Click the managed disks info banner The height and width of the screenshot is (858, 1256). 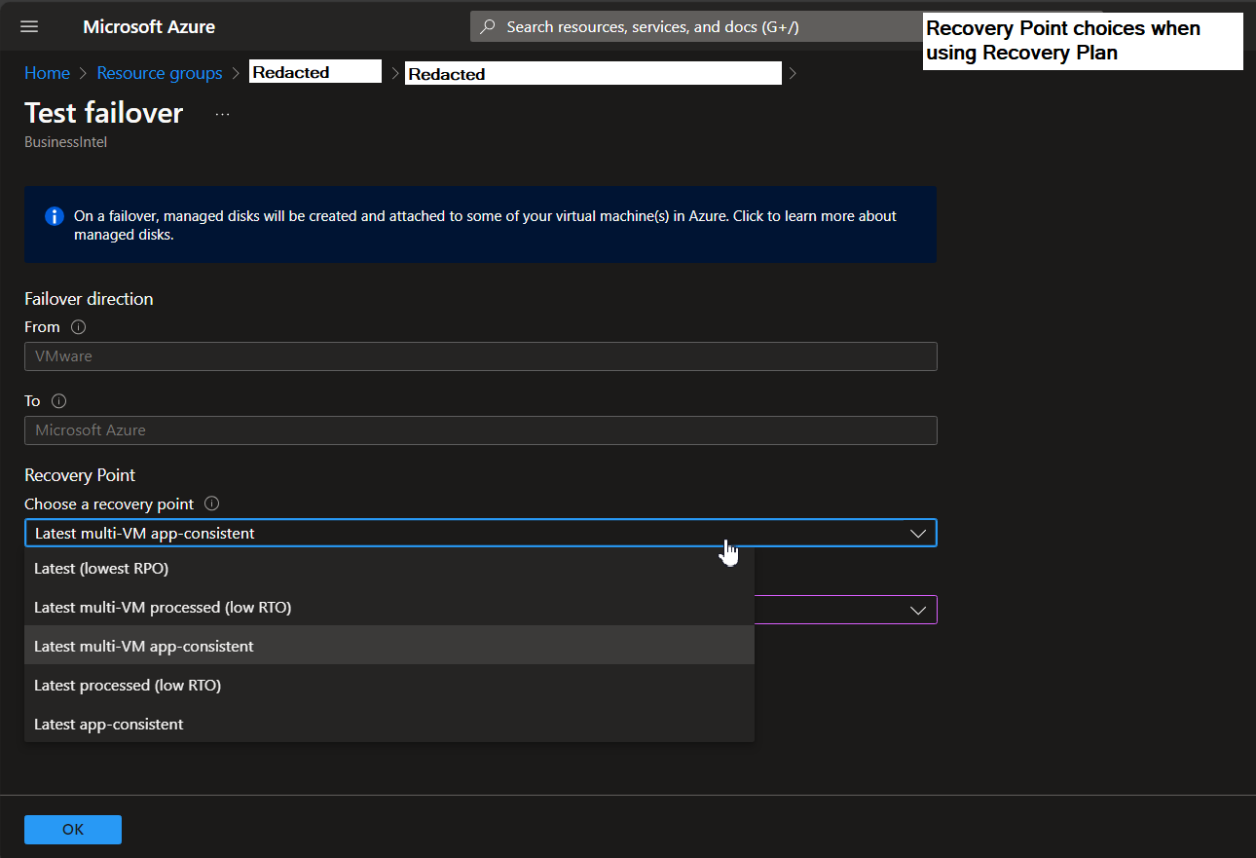point(481,225)
